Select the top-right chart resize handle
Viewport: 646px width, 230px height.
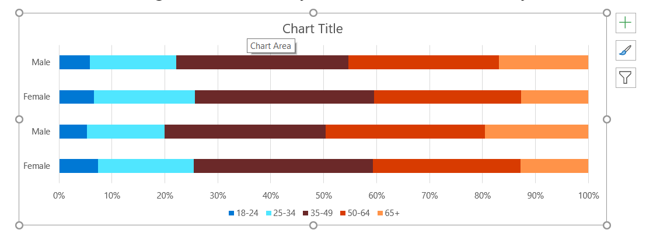pyautogui.click(x=606, y=13)
